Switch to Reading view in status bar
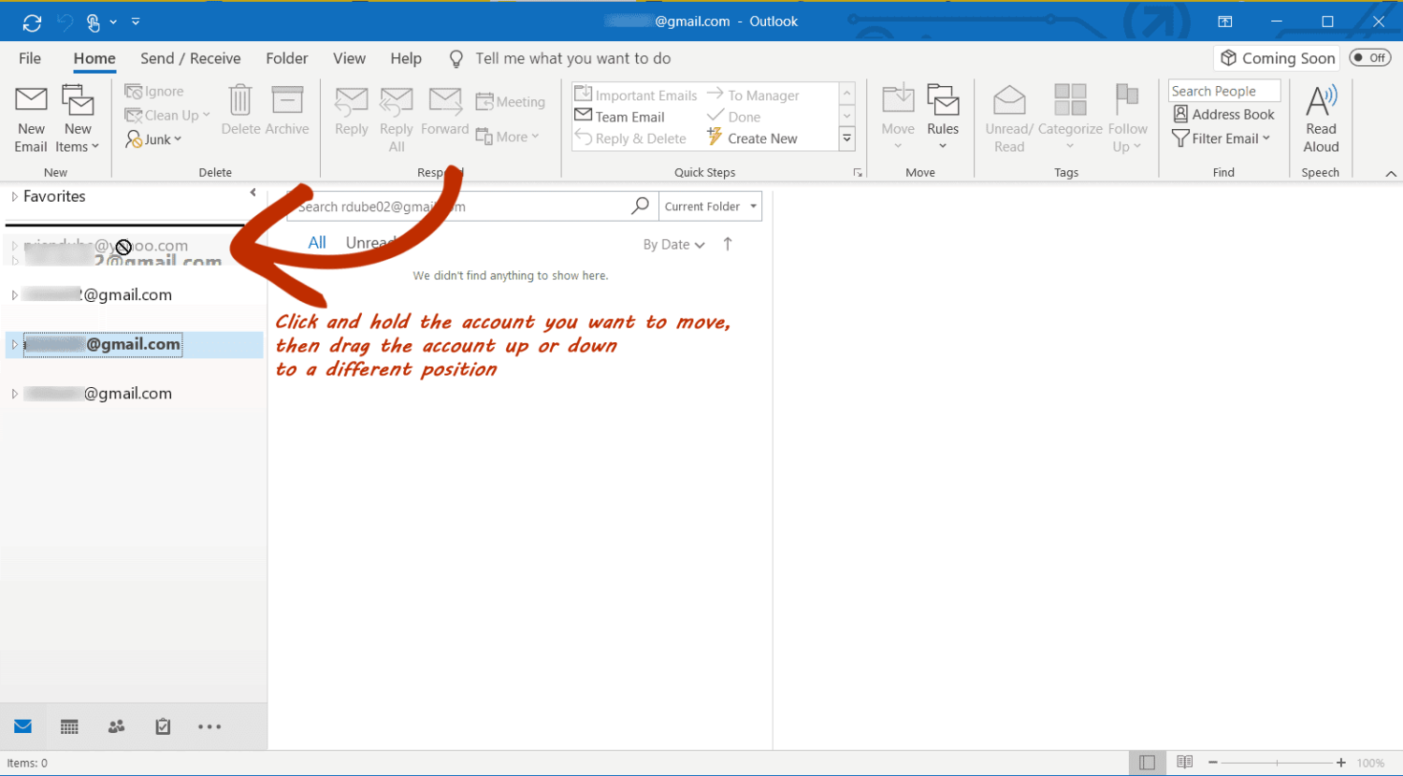This screenshot has width=1403, height=776. click(1184, 763)
